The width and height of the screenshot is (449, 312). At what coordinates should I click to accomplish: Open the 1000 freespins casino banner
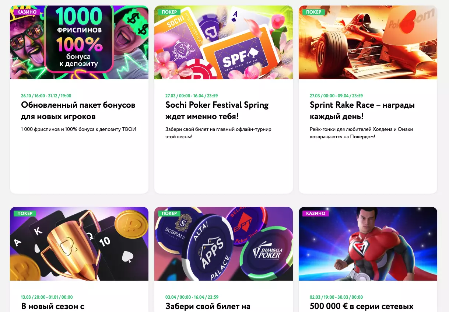[79, 42]
